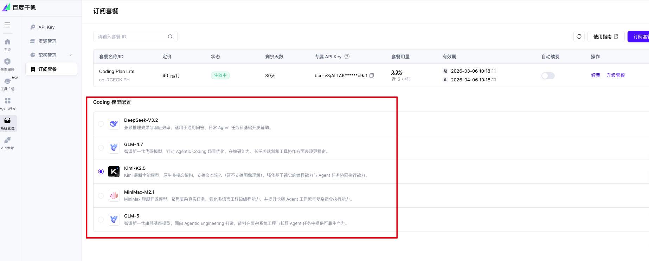
Task: Choose the MiniMax-M2.1 radio option
Action: tap(101, 196)
